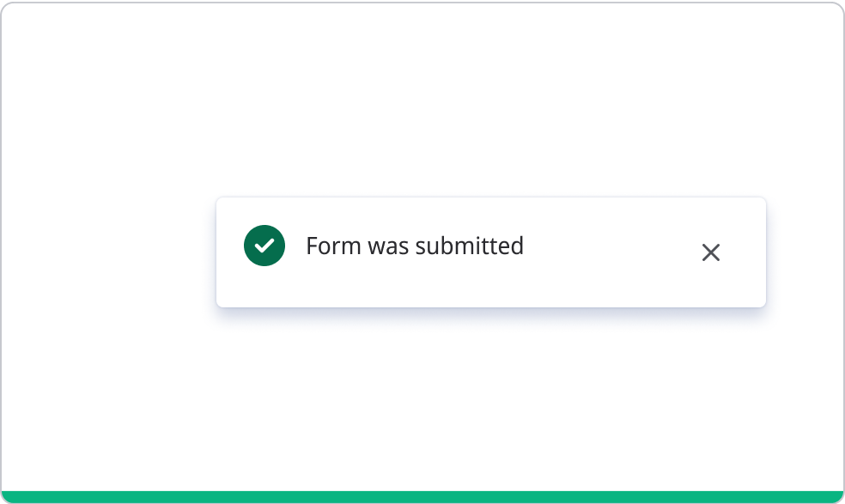Dismiss the notification with the X icon
Screen dimensions: 845x504
(x=711, y=252)
